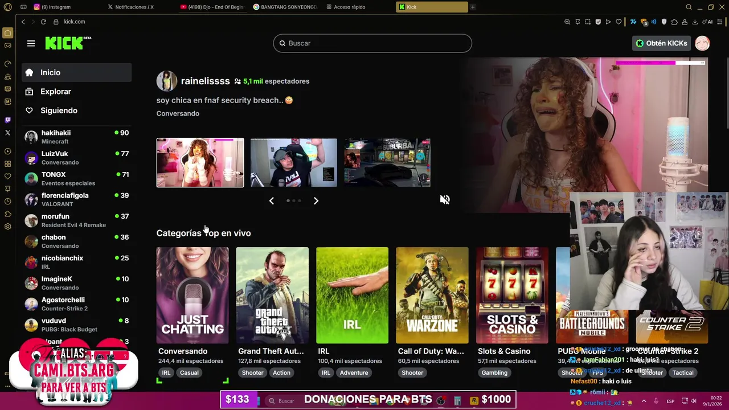
Task: Open the tab search magnifier icon
Action: 689,7
